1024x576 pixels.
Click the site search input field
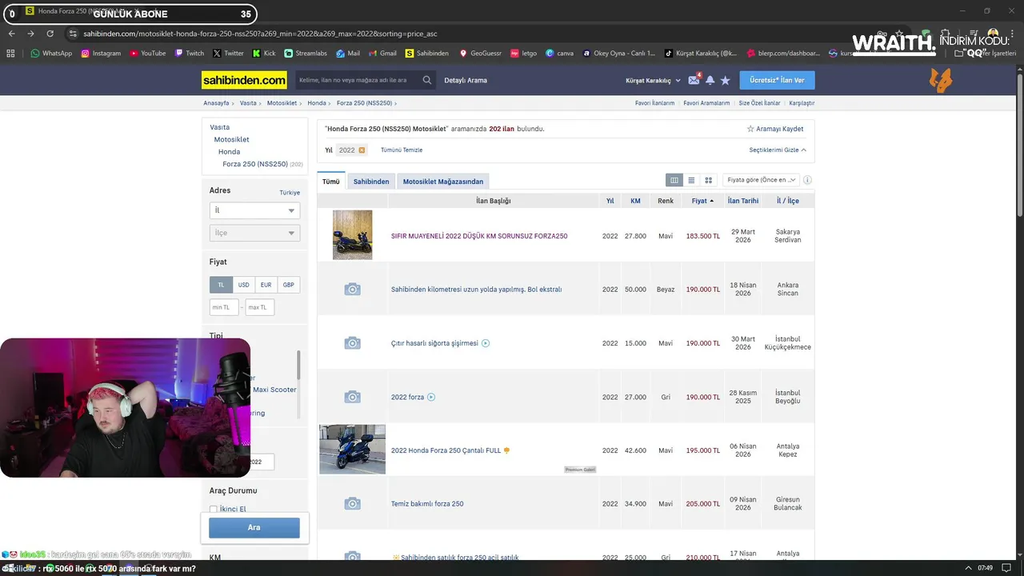pyautogui.click(x=358, y=80)
